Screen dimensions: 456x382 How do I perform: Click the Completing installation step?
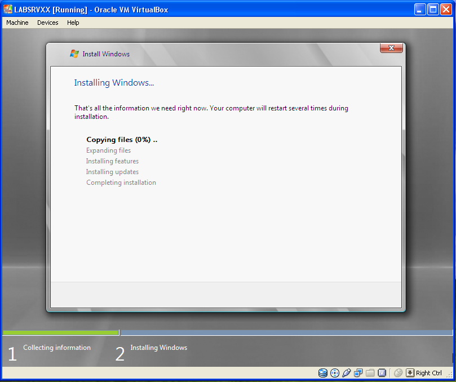[x=121, y=183]
